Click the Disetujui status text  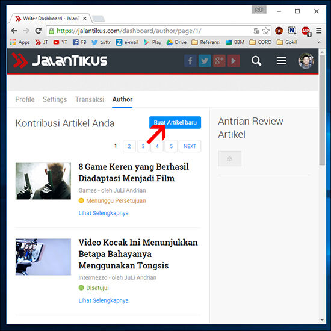click(97, 288)
